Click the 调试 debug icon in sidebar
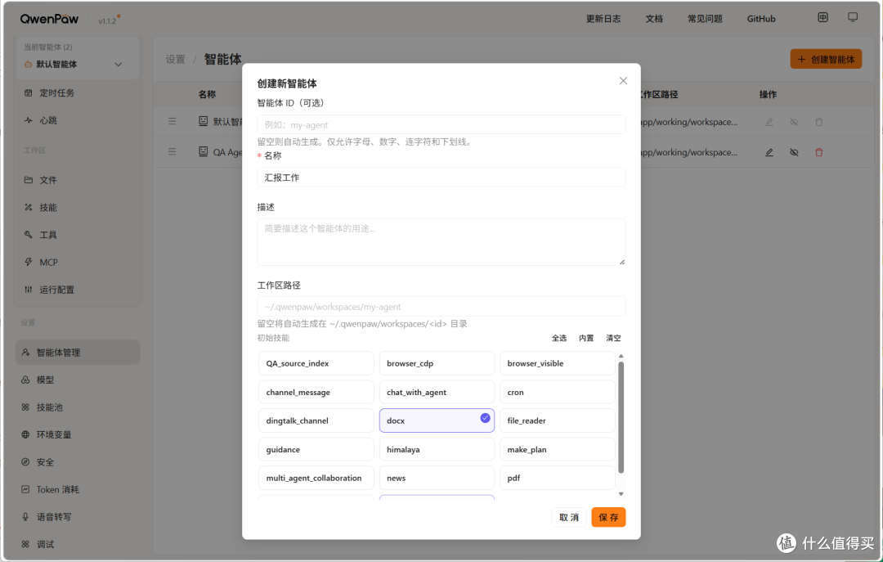Image resolution: width=883 pixels, height=562 pixels. coord(25,544)
